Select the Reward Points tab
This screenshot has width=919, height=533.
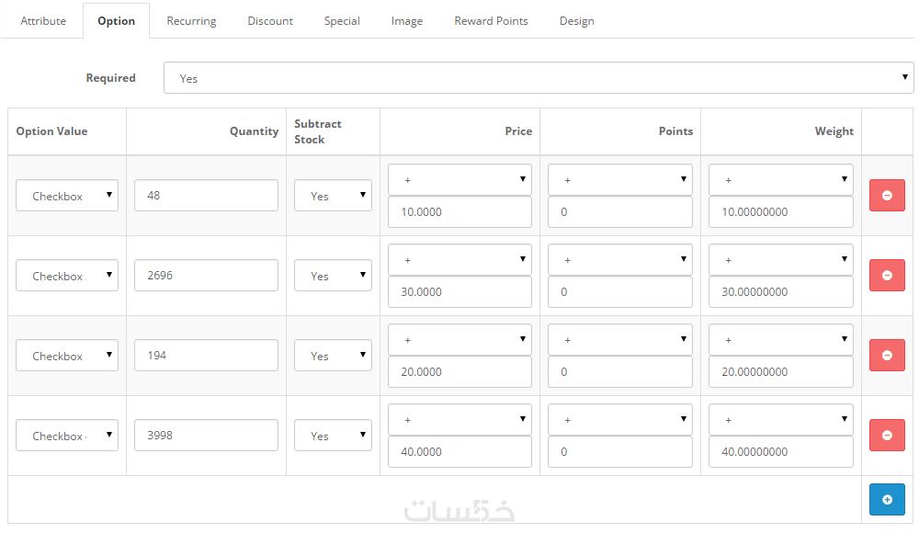491,21
